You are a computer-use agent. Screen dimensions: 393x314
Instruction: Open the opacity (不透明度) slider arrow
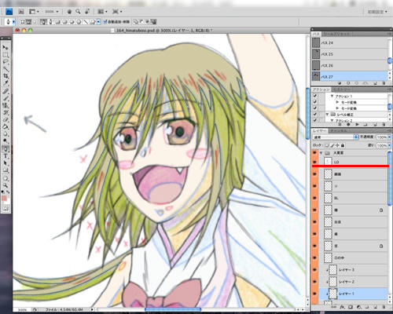pos(389,137)
